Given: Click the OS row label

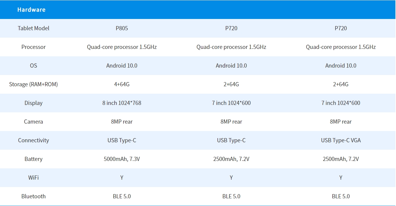Looking at the screenshot, I should (x=33, y=66).
